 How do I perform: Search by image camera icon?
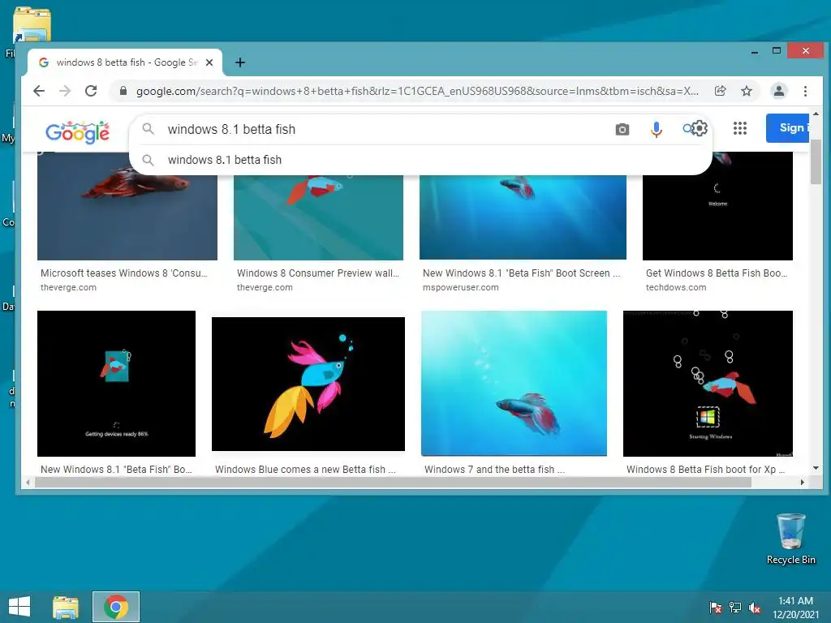(622, 129)
